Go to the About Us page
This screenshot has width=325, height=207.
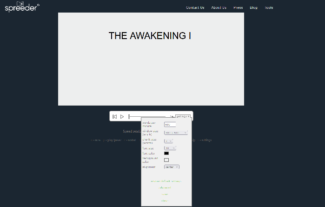219,7
